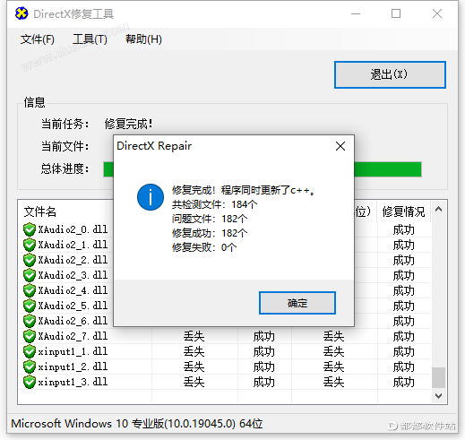Click the 成功 repair status of XAudio2_4.dll
This screenshot has width=465, height=440.
click(x=403, y=291)
